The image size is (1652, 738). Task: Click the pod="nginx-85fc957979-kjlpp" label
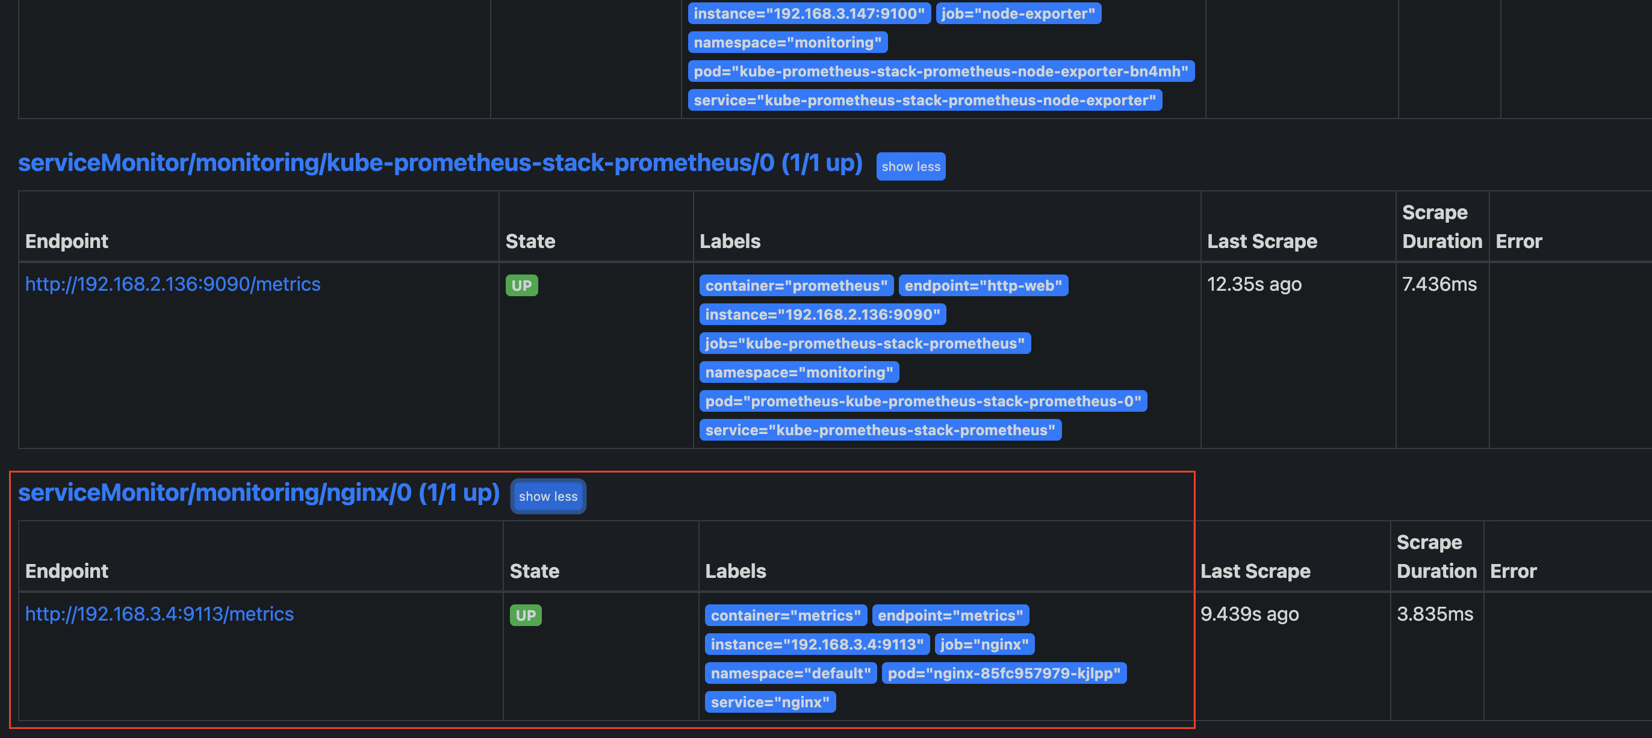click(1003, 673)
